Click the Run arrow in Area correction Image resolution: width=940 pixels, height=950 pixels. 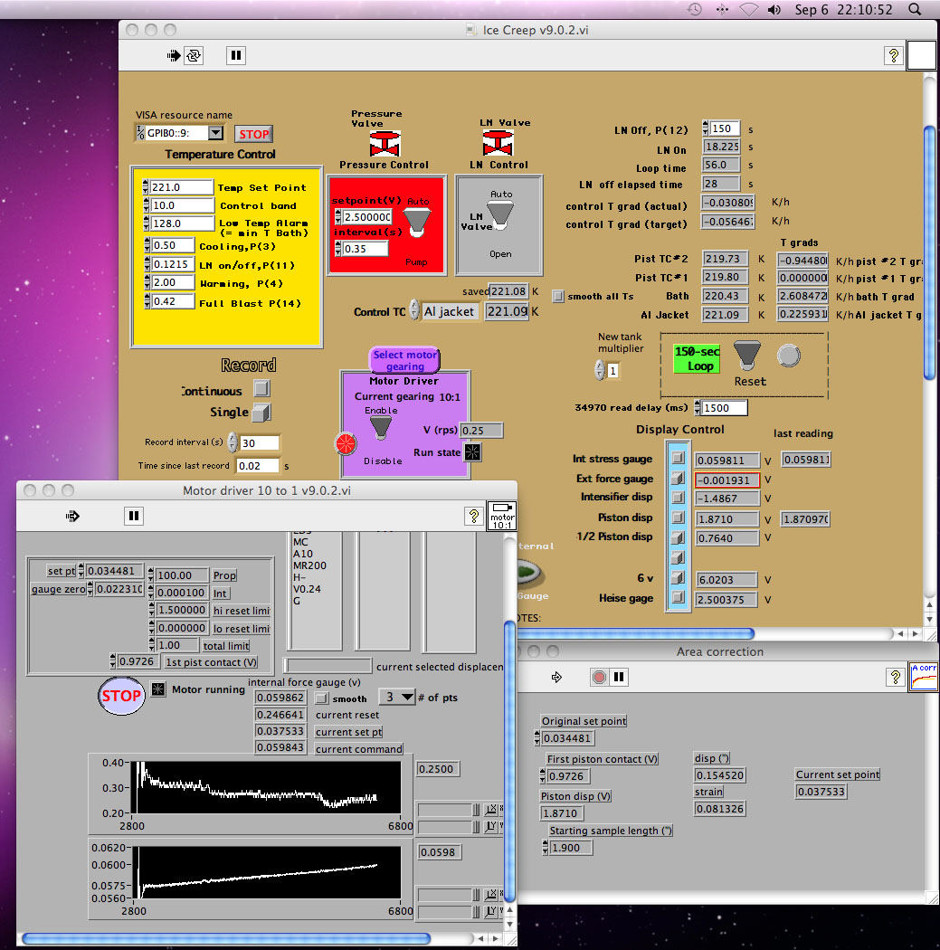click(556, 677)
